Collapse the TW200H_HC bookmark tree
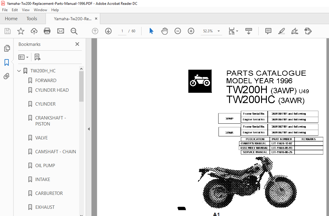Viewport: 329px width, 216px height. [19, 71]
